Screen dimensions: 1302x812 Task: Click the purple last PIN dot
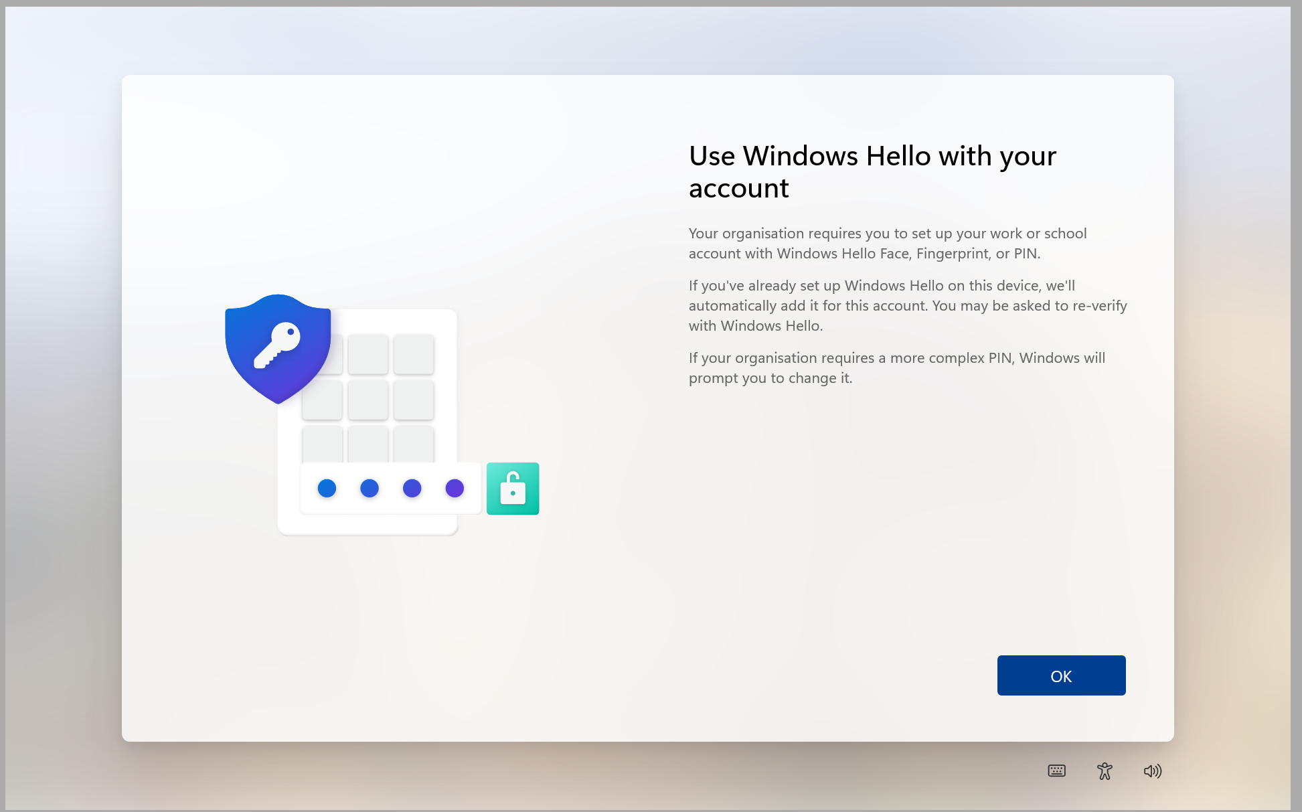pos(455,489)
